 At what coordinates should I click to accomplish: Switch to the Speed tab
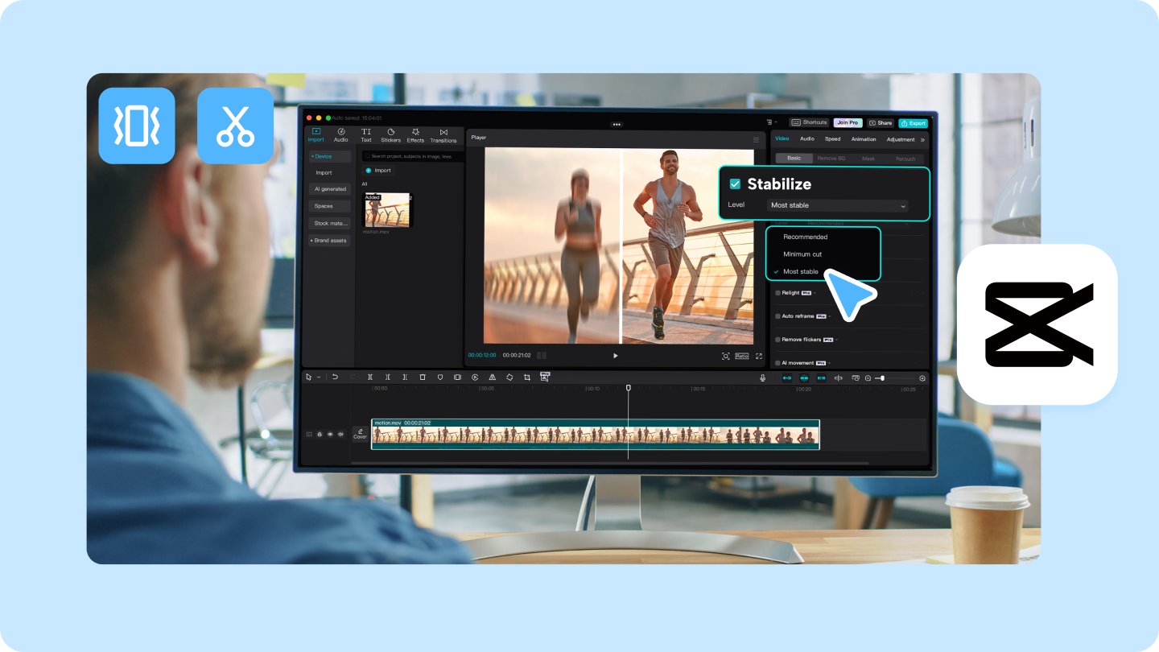pos(832,139)
